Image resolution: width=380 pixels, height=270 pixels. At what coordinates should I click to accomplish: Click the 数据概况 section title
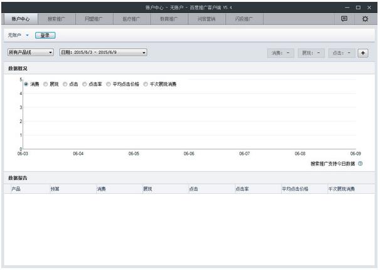(x=18, y=68)
